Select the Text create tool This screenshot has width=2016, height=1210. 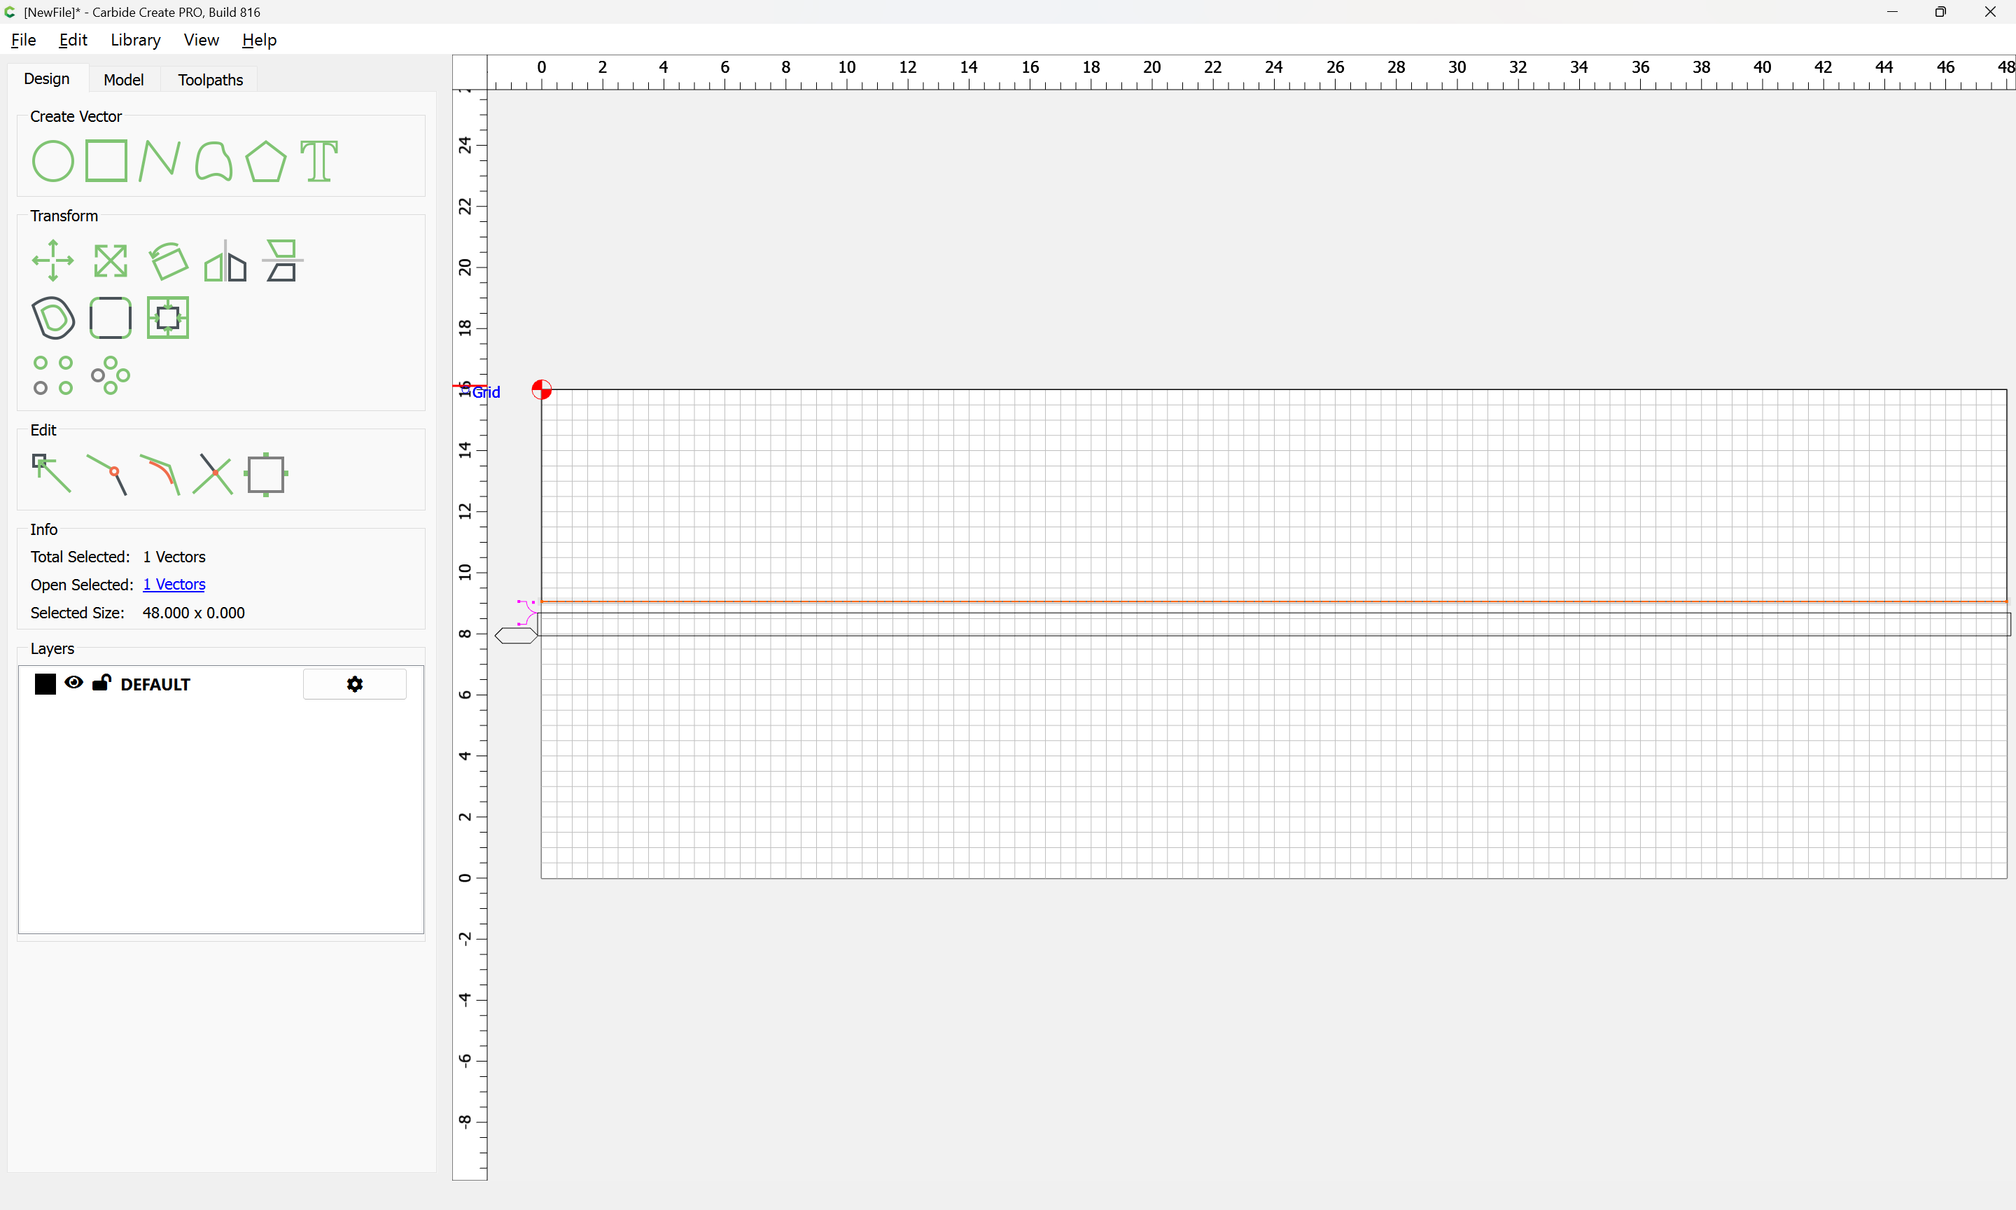click(x=319, y=160)
